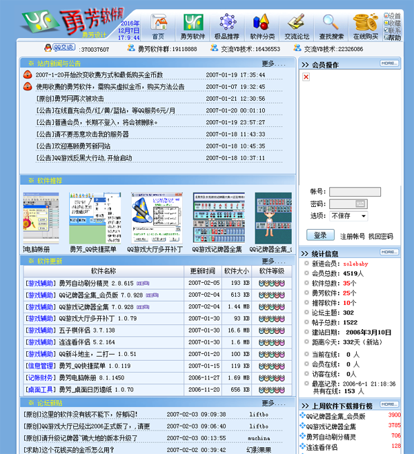Image resolution: width=414 pixels, height=454 pixels.
Task: Click the QQ交谈 chat badge
Action: coord(64,48)
